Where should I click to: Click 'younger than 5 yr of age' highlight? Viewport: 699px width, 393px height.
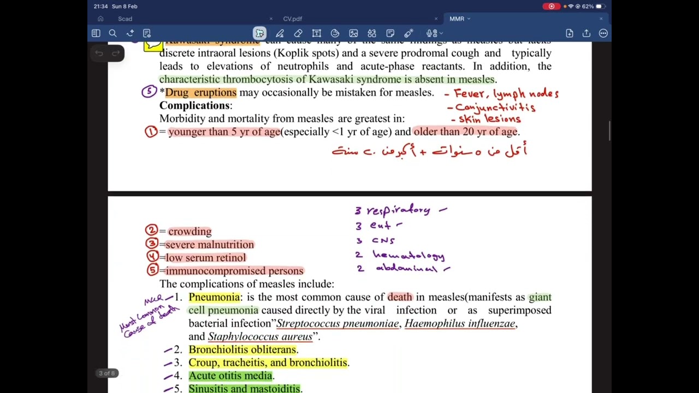(x=224, y=132)
